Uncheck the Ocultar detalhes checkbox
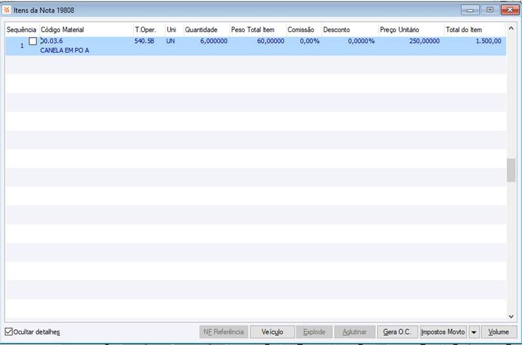This screenshot has height=345, width=522. pos(9,332)
